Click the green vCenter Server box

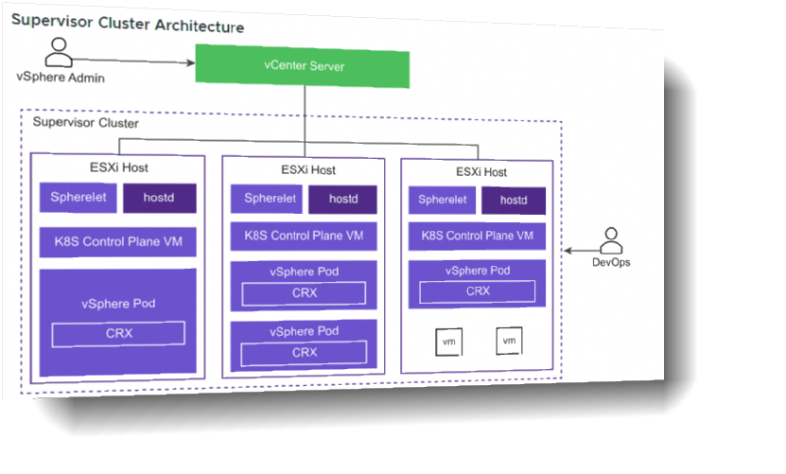tap(303, 67)
